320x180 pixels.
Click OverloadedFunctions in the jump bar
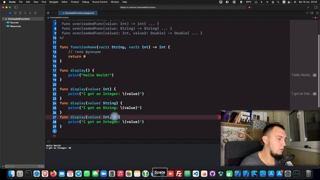coord(59,17)
